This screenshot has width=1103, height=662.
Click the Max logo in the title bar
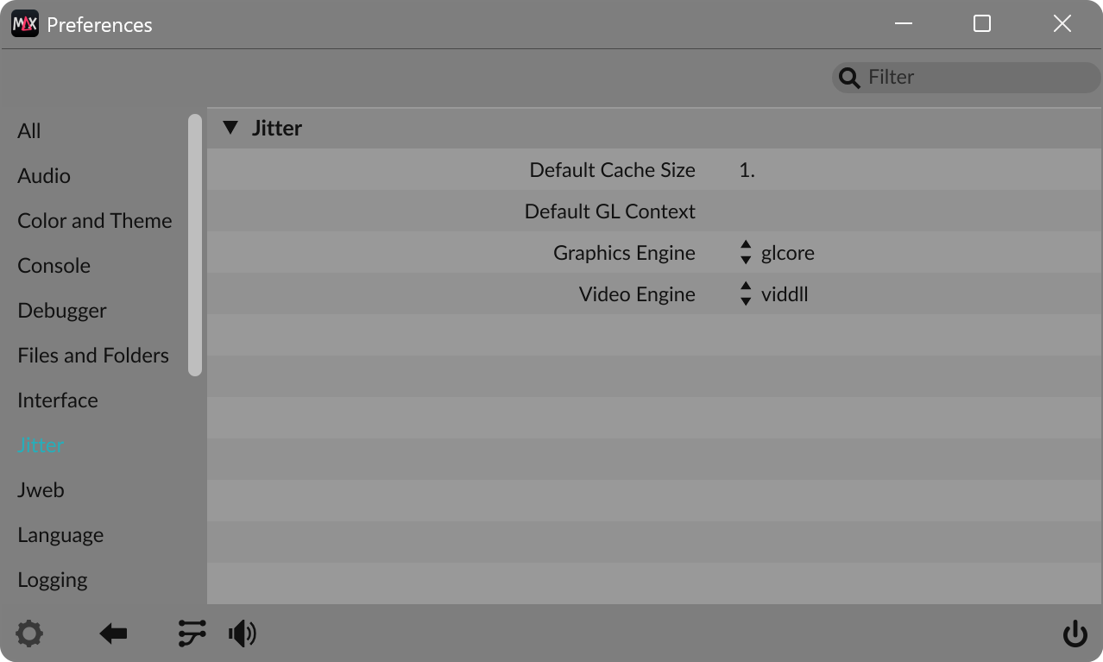24,23
